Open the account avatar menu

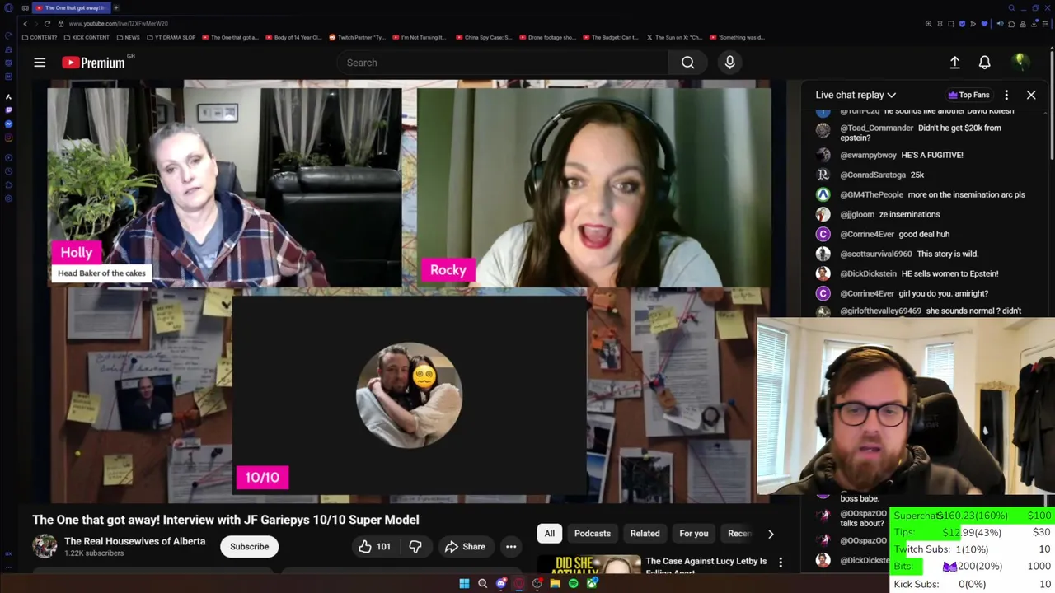[1020, 63]
